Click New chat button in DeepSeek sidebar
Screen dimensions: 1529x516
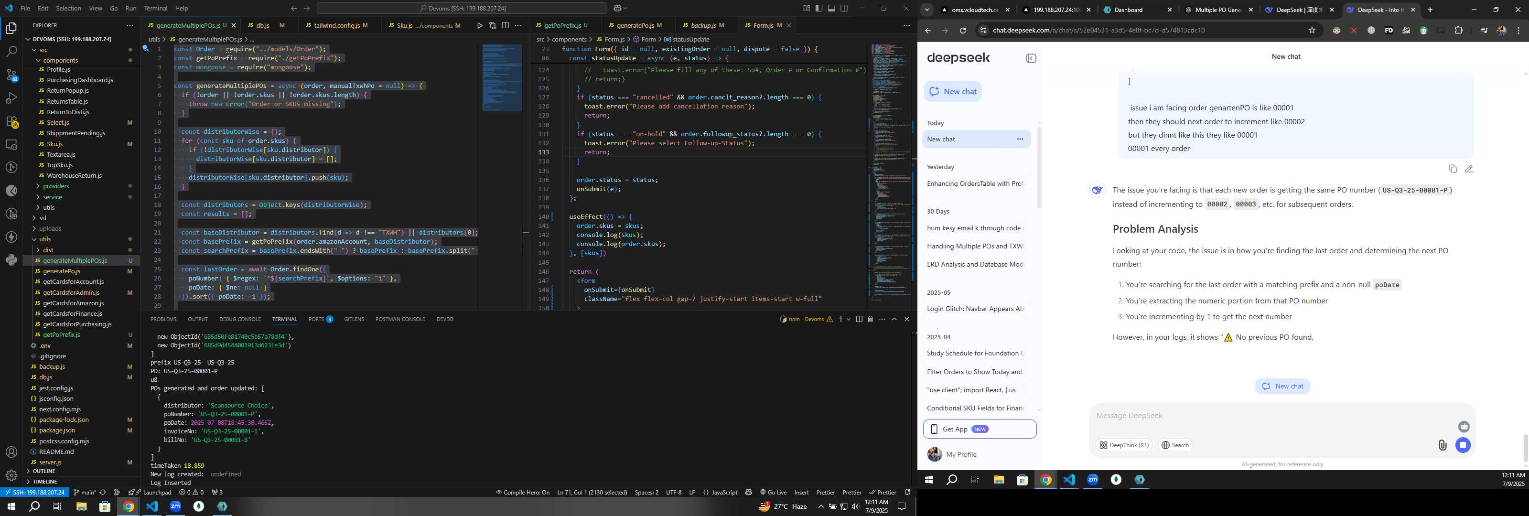click(953, 91)
